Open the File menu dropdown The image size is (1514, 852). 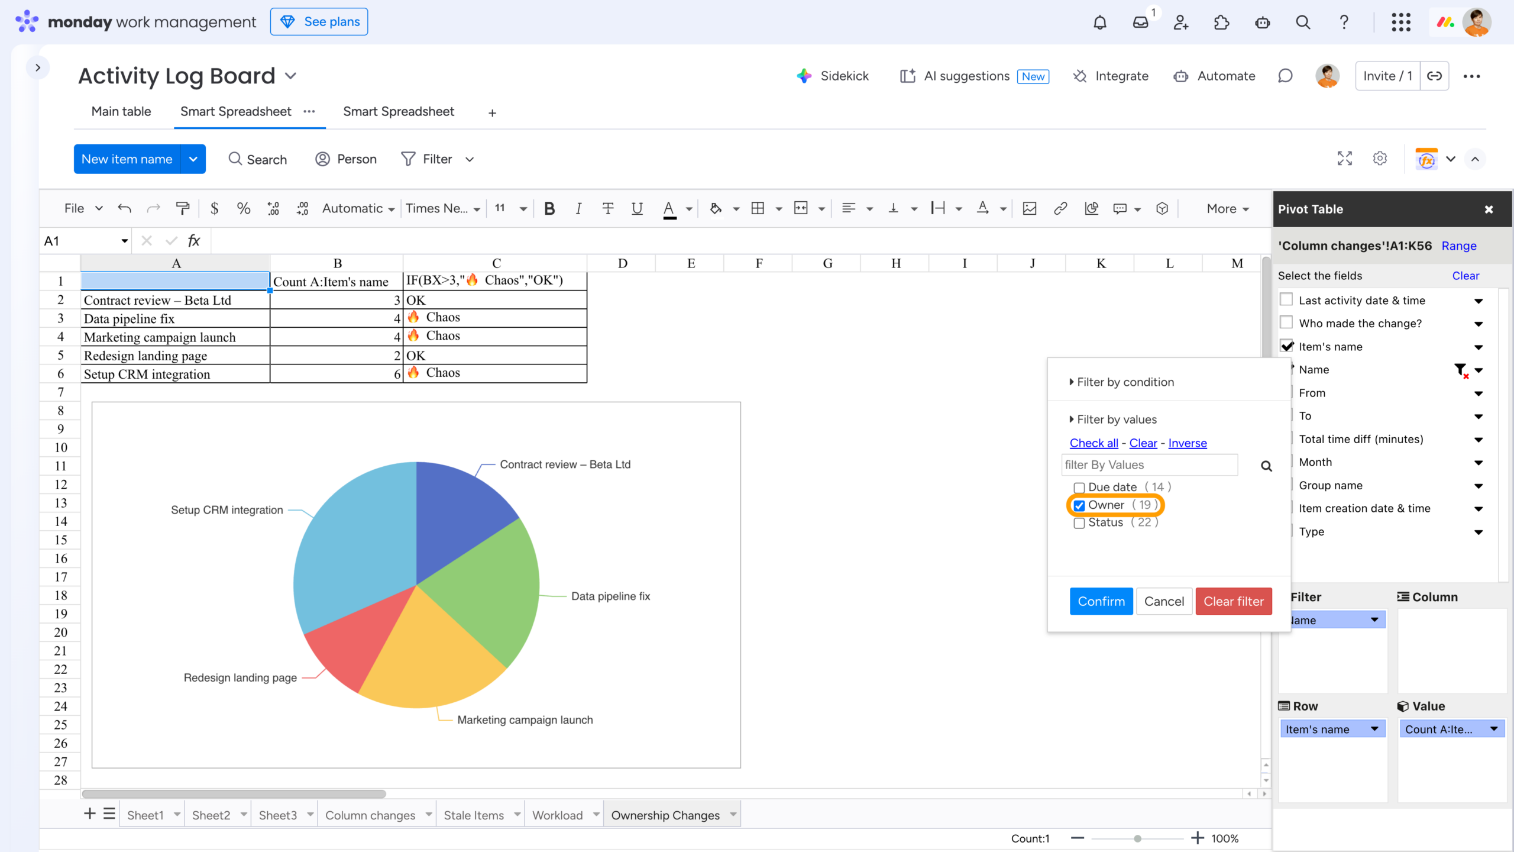(x=83, y=208)
